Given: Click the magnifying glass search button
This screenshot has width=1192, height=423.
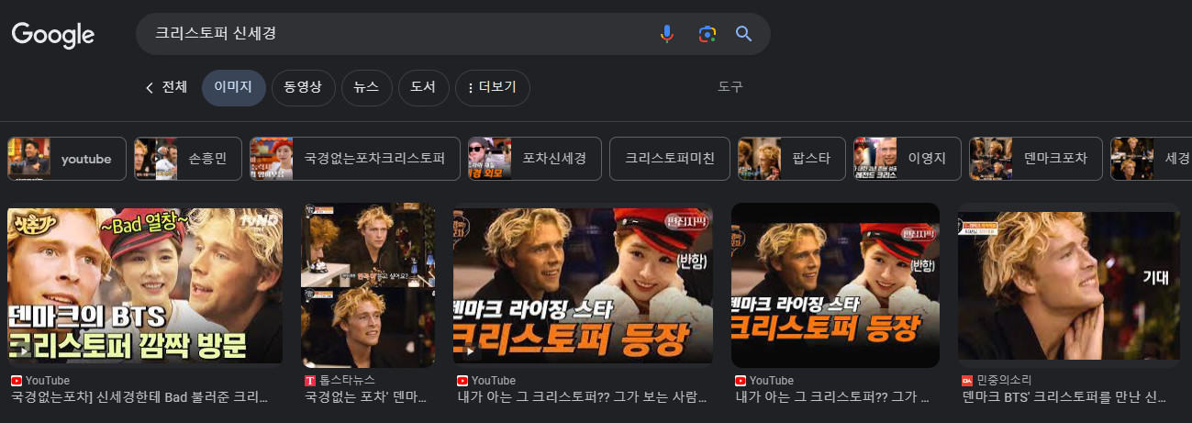Looking at the screenshot, I should 743,34.
